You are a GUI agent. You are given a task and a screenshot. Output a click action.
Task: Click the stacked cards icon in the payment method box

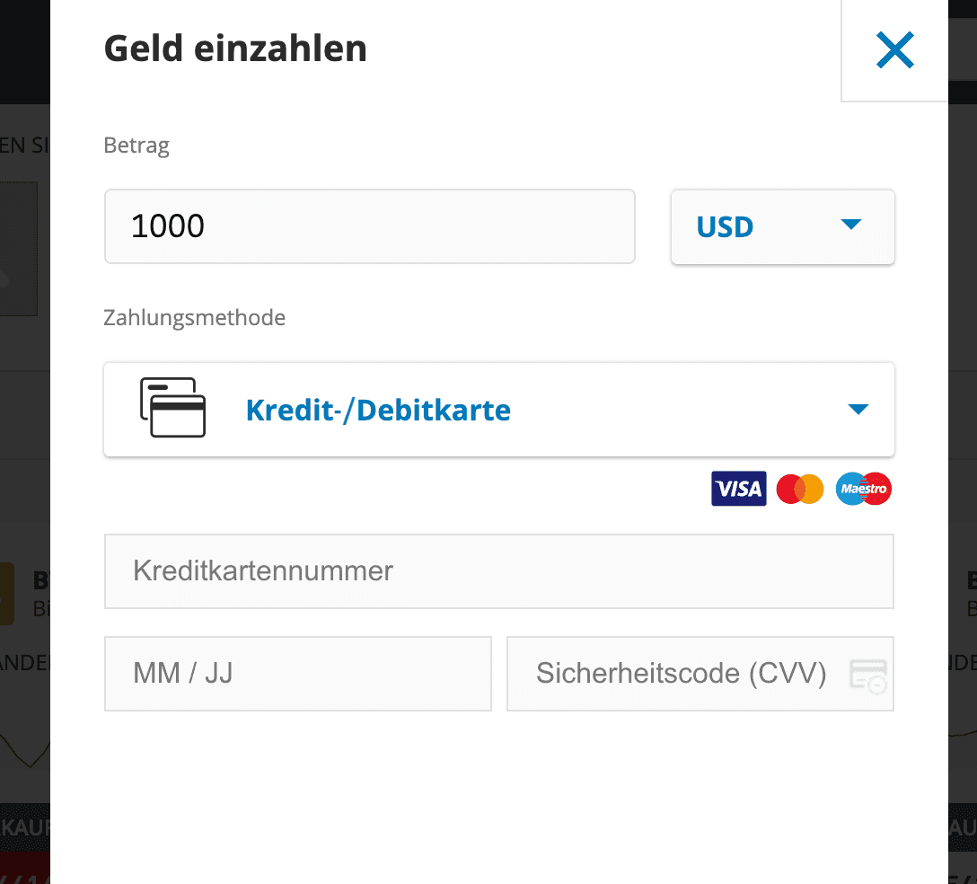point(172,408)
